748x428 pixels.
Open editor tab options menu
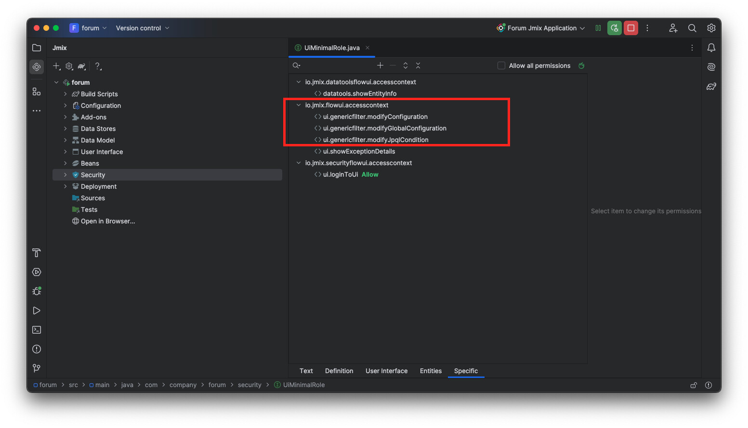[692, 48]
